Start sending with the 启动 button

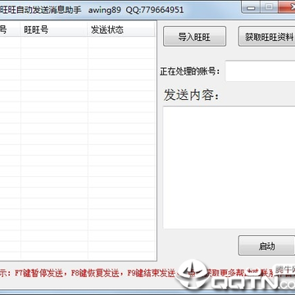point(266,246)
